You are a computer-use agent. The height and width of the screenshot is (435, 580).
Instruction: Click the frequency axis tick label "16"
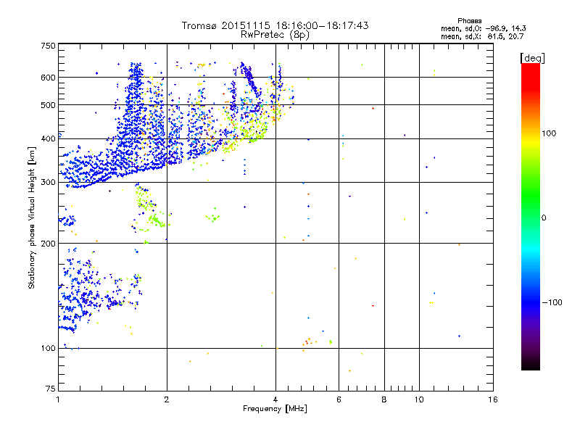(x=493, y=399)
